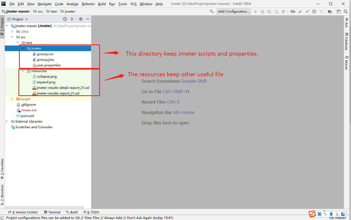Collapse the jmeter-maven root node

7,26
